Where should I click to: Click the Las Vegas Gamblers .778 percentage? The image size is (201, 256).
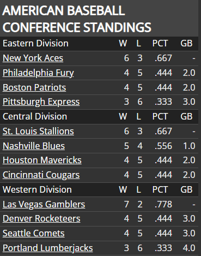163,204
